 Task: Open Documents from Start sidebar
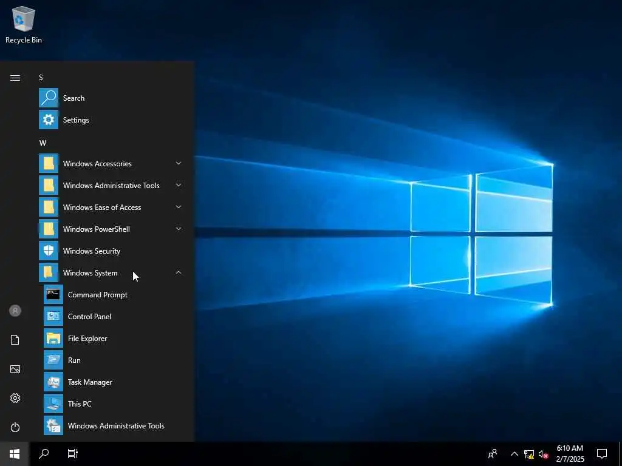point(15,340)
